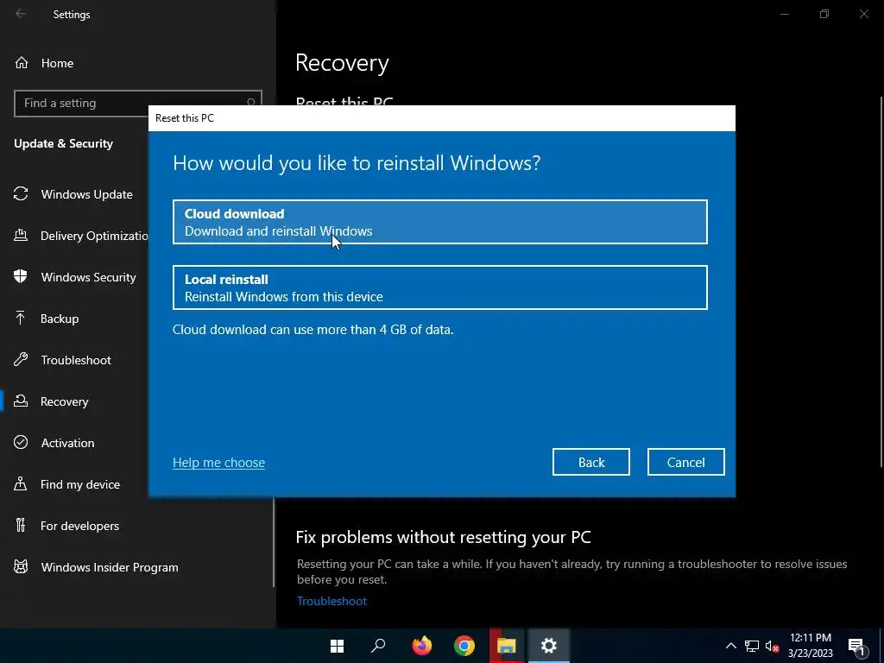
Task: Click the 'How would you like to reinstall Windows?' title
Action: (x=357, y=163)
